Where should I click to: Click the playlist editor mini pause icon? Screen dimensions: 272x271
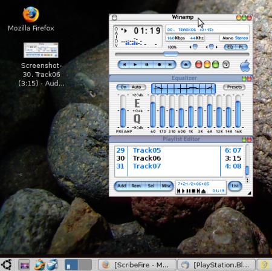pyautogui.click(x=189, y=191)
